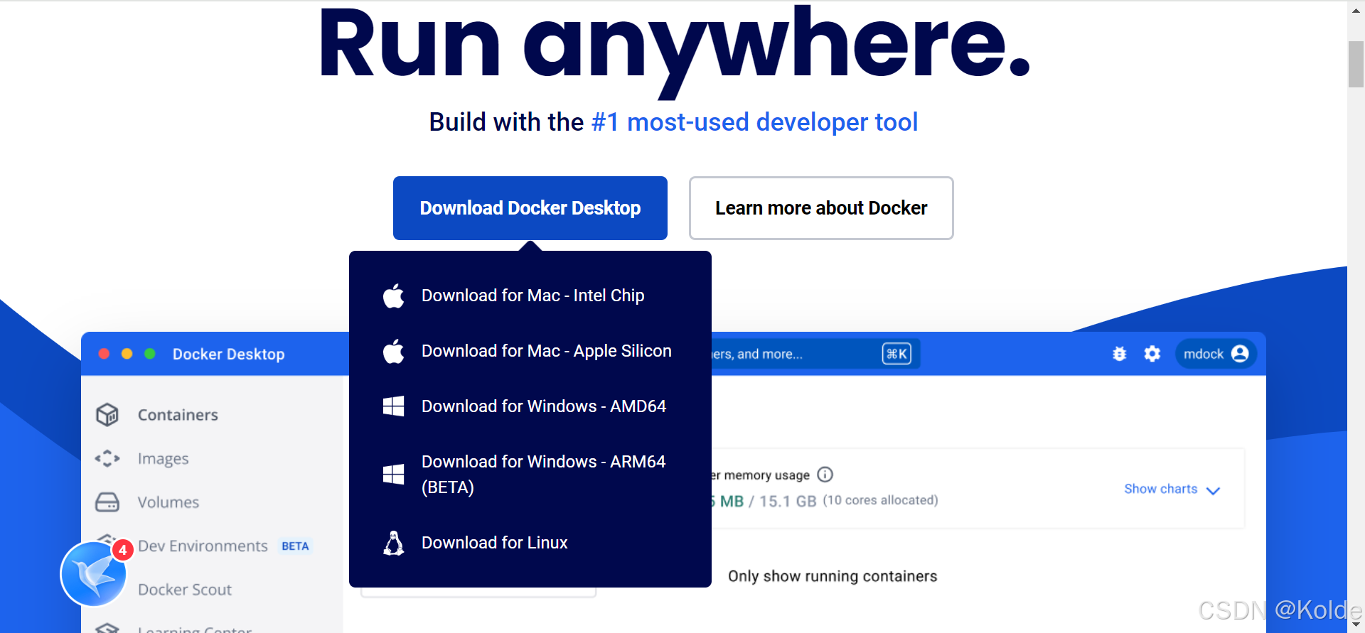The image size is (1365, 633).
Task: Click the Download Docker Desktop button
Action: coord(530,208)
